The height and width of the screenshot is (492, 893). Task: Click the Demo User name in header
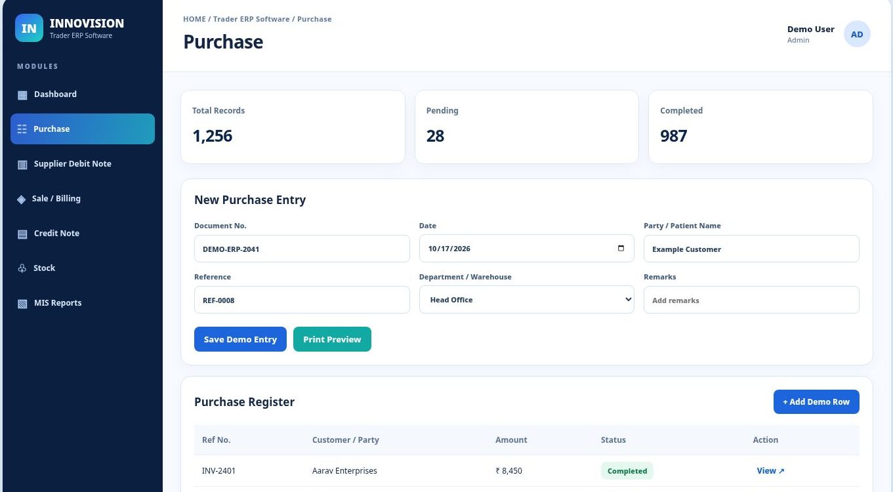click(811, 29)
